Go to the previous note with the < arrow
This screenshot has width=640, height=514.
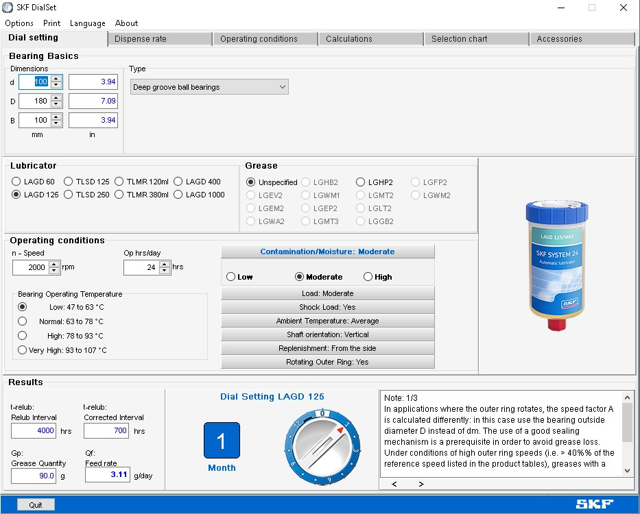394,484
